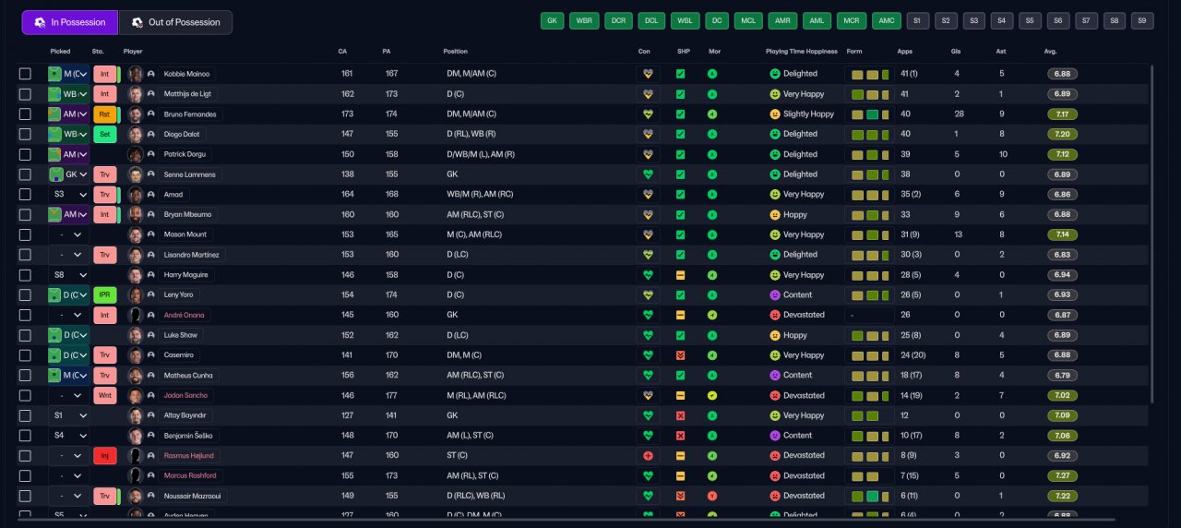Click Senne Lammens' green condition heart icon
This screenshot has width=1181, height=528.
click(648, 174)
